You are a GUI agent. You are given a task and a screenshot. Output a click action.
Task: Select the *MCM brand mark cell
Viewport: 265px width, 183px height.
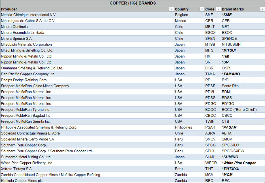(243, 175)
